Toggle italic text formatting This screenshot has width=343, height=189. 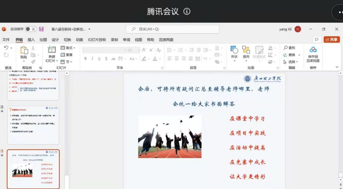(92, 59)
